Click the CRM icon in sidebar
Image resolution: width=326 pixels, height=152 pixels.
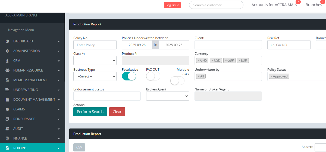pyautogui.click(x=7, y=61)
